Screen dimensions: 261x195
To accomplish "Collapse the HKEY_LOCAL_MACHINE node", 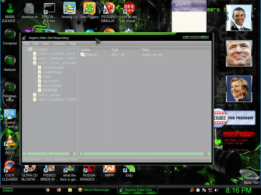I will (x=30, y=63).
